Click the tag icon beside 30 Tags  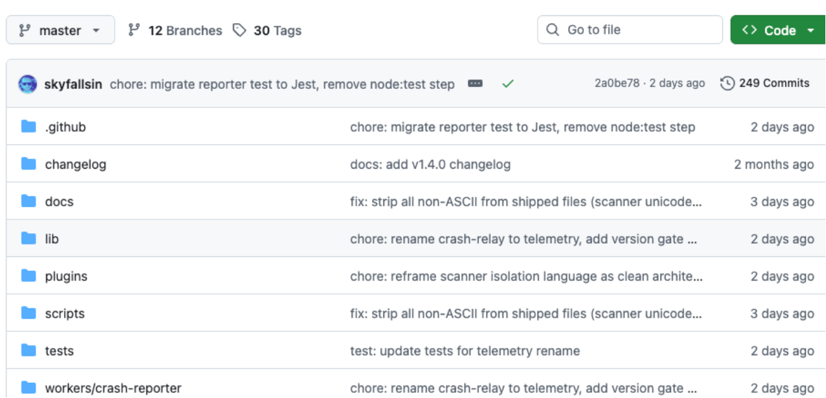coord(239,30)
